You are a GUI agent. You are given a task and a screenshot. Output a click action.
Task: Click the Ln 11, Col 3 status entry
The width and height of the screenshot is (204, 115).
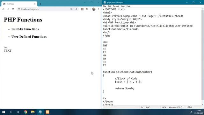146,107
